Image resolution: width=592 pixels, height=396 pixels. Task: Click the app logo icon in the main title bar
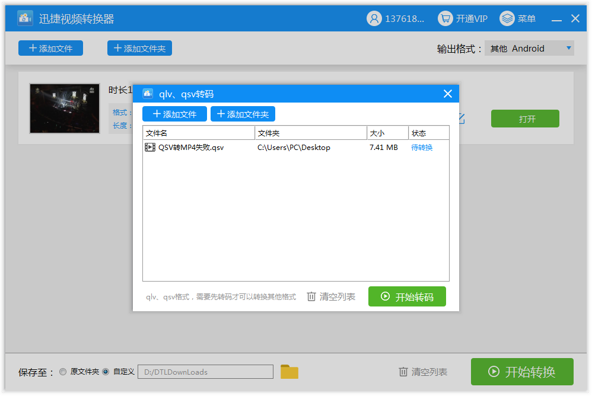coord(26,18)
